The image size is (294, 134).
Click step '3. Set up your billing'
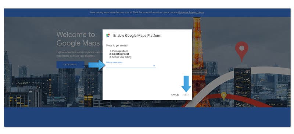click(121, 57)
